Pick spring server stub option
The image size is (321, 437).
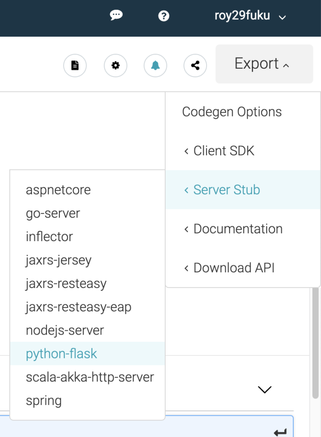(x=88, y=401)
